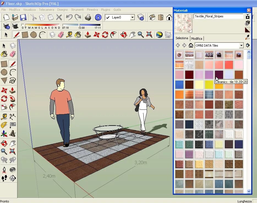Select the Text label ABC tool
Viewport: 257px width, 203px height.
(x=13, y=125)
